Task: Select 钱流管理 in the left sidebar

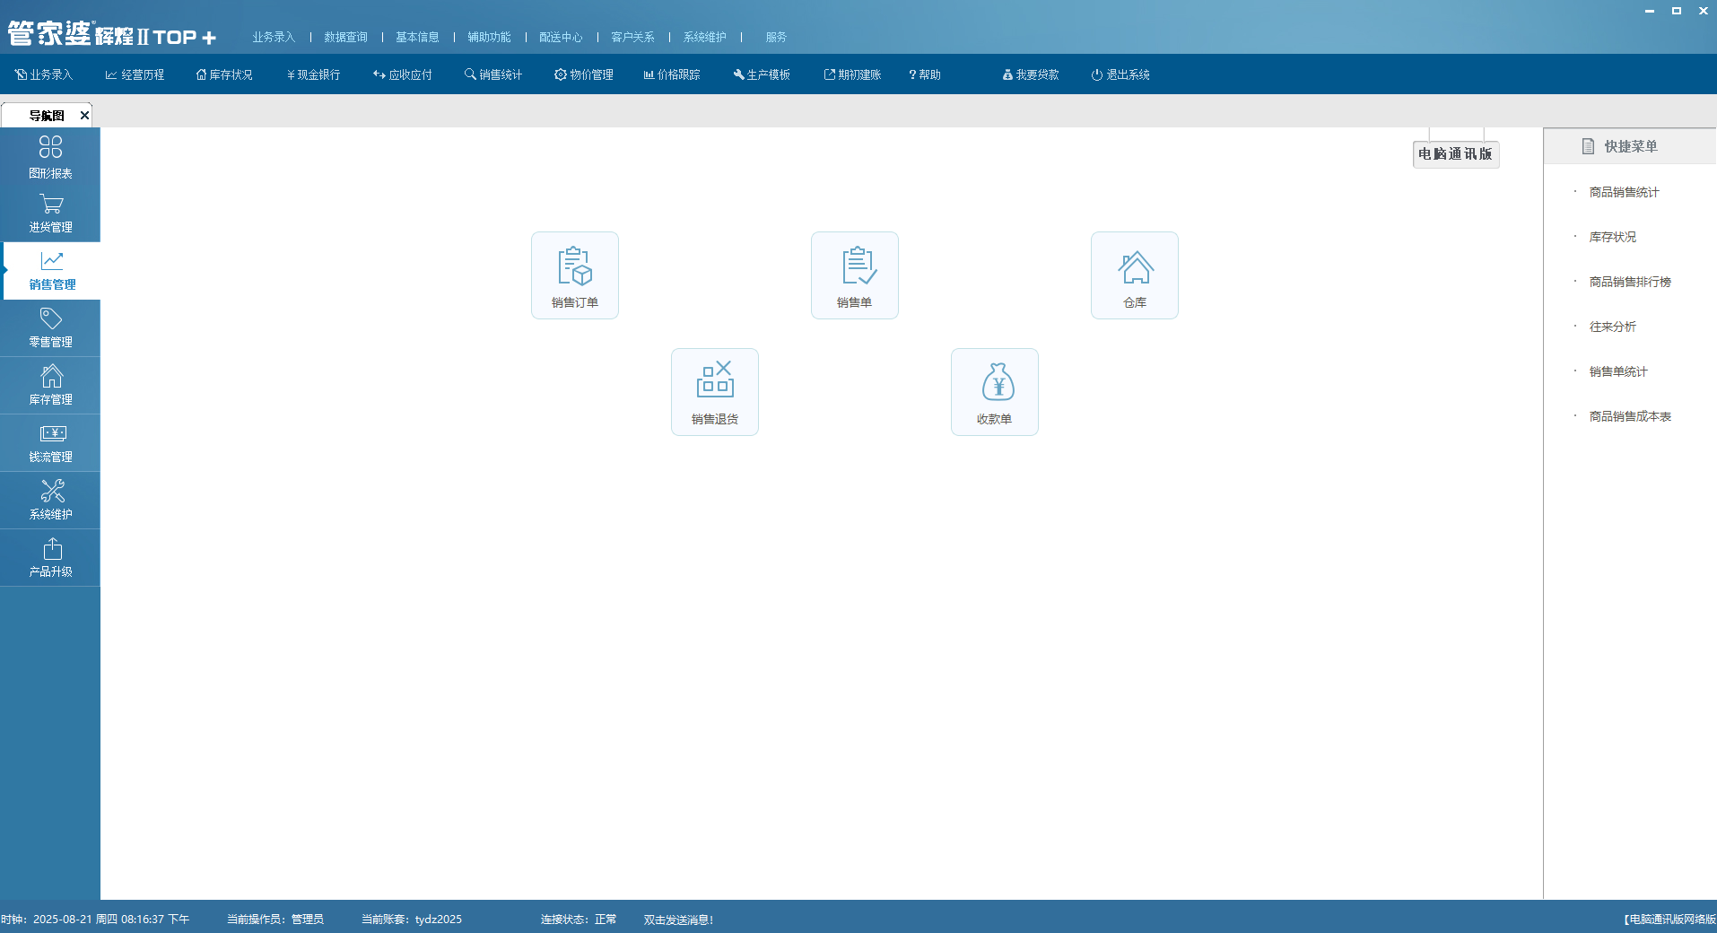Action: point(50,443)
